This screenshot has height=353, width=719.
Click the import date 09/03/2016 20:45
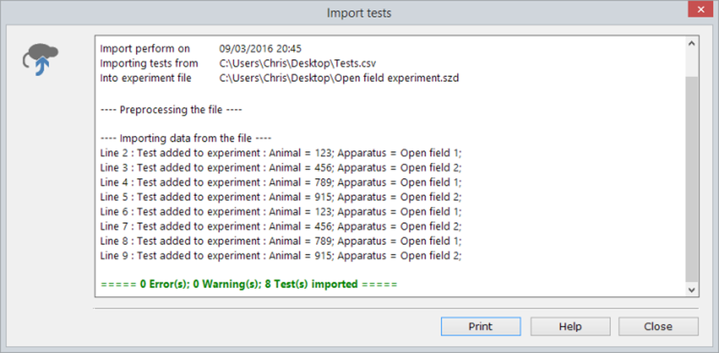click(x=260, y=49)
